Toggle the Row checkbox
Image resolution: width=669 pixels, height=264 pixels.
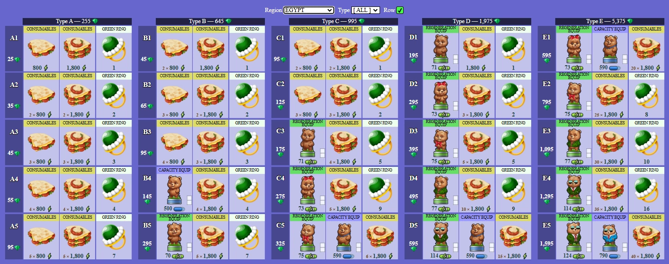click(x=400, y=10)
